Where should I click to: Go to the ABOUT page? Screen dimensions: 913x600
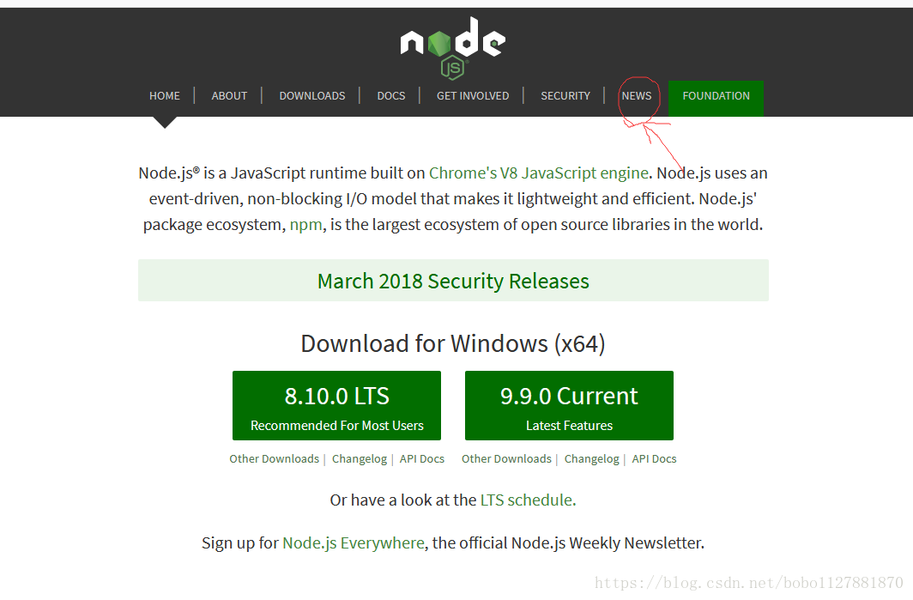click(229, 96)
